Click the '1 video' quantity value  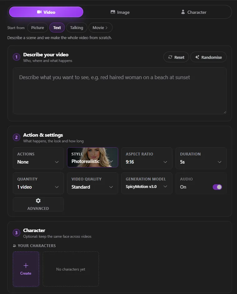[x=25, y=187]
